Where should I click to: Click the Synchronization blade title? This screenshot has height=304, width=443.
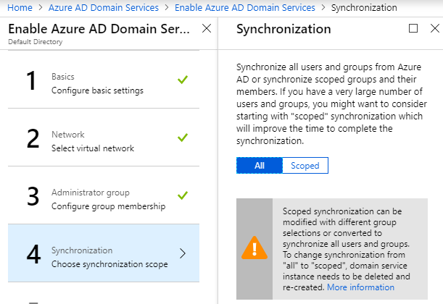pyautogui.click(x=283, y=30)
